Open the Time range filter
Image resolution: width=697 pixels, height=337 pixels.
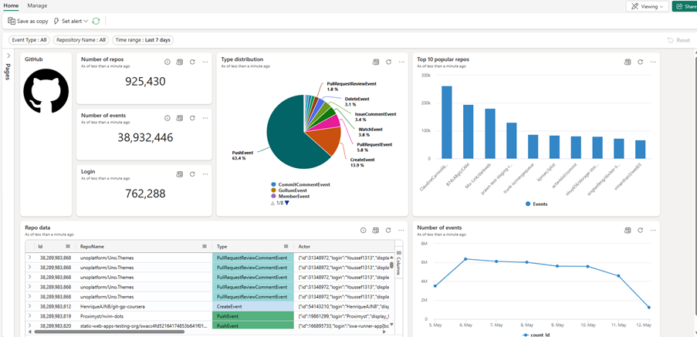[x=143, y=40]
